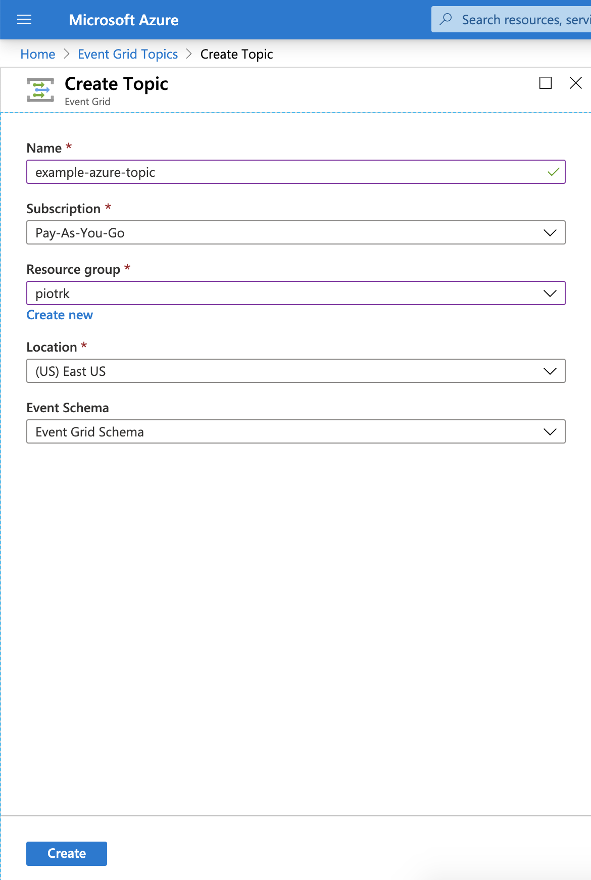
Task: Expand the Resource group dropdown
Action: pyautogui.click(x=295, y=294)
